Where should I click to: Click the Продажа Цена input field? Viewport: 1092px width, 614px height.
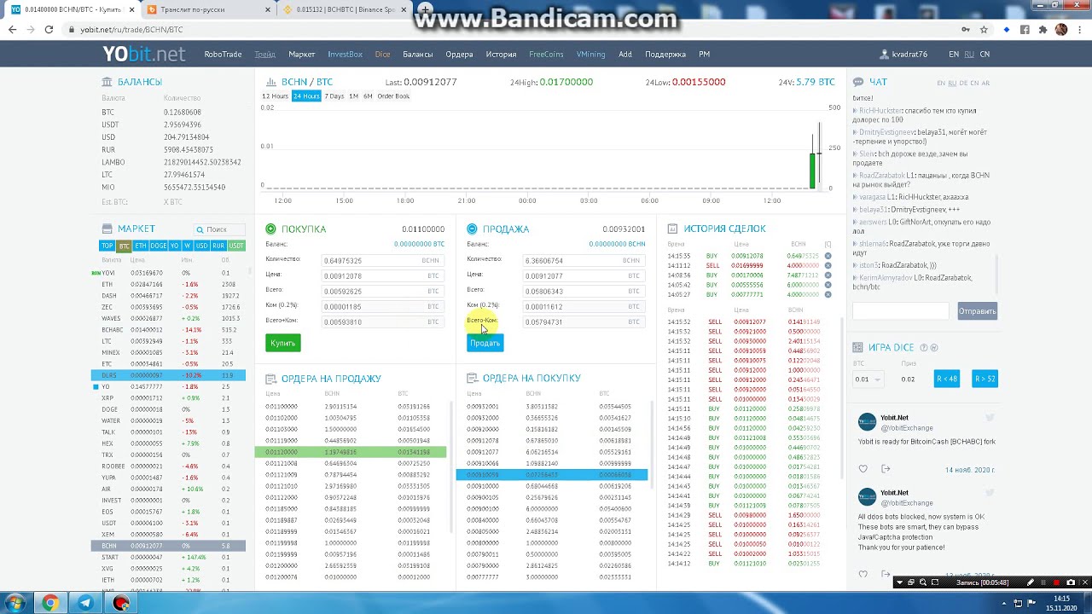coord(584,276)
